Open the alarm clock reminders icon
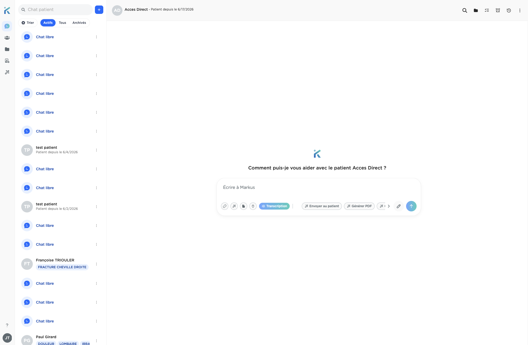This screenshot has height=345, width=528. (498, 10)
